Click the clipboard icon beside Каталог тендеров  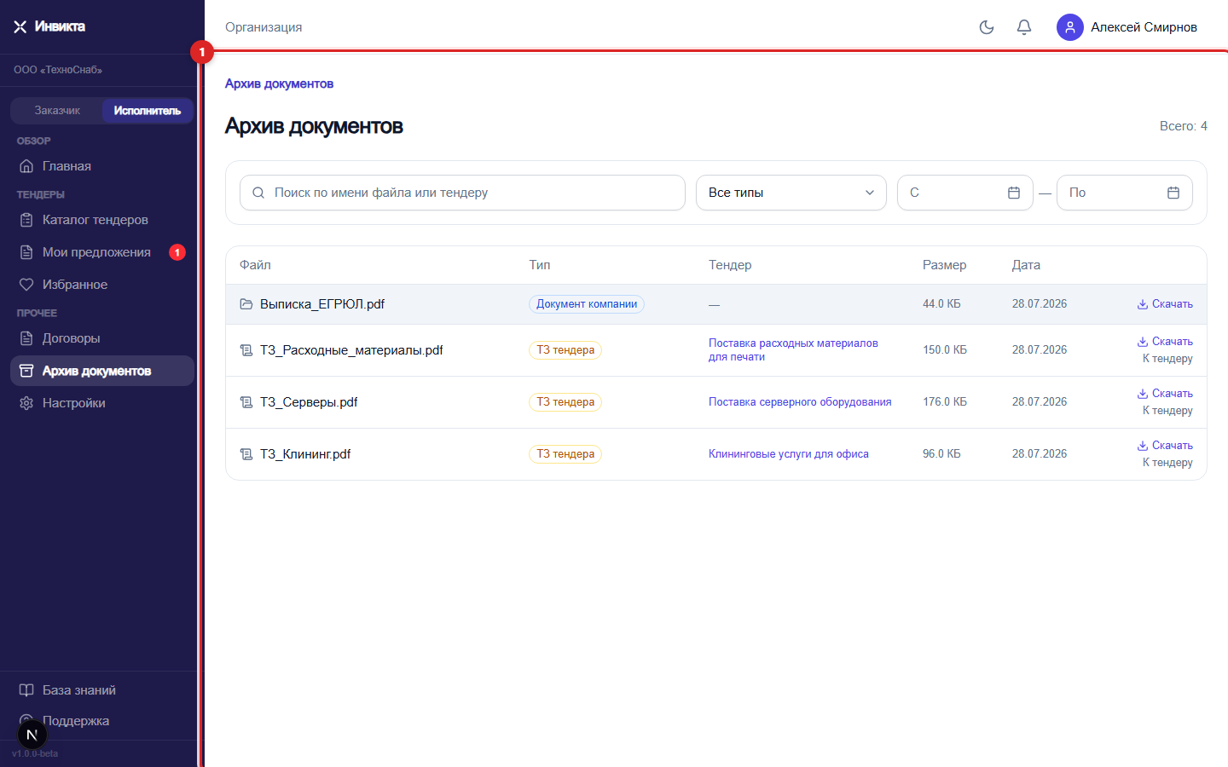tap(26, 220)
